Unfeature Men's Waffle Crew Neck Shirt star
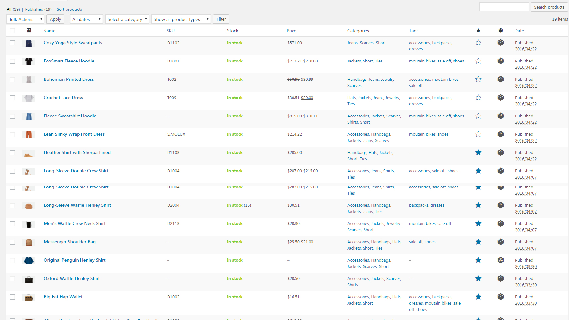Screen dimensions: 569x320 coord(478,223)
